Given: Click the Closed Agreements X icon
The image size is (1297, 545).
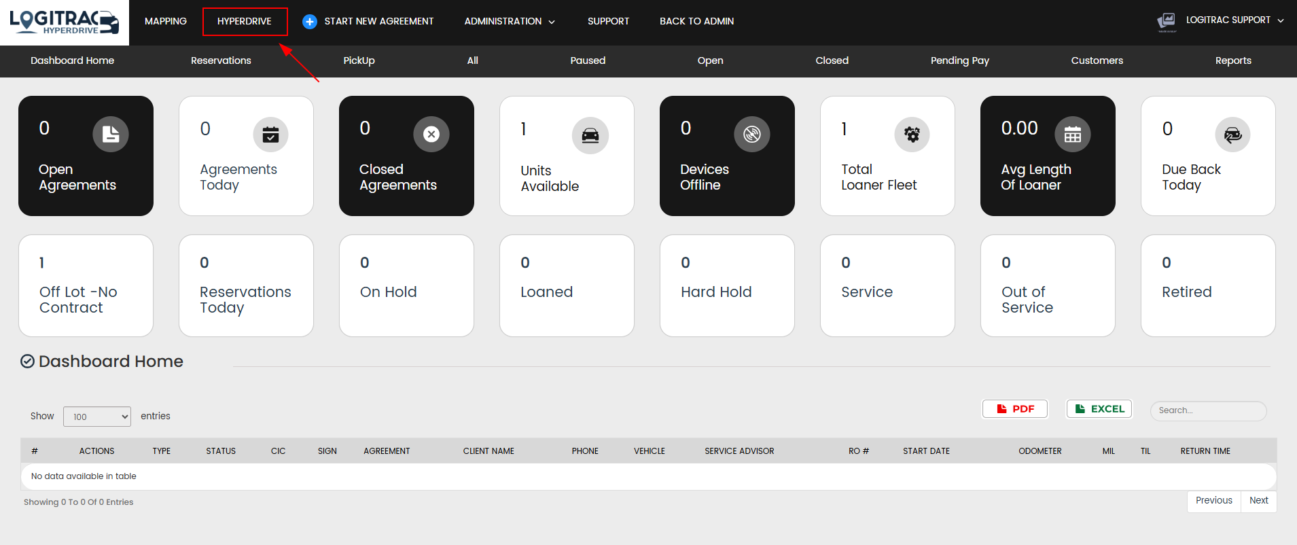Looking at the screenshot, I should click(x=431, y=135).
